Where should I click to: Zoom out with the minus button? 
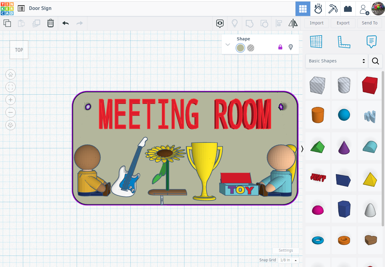11,112
